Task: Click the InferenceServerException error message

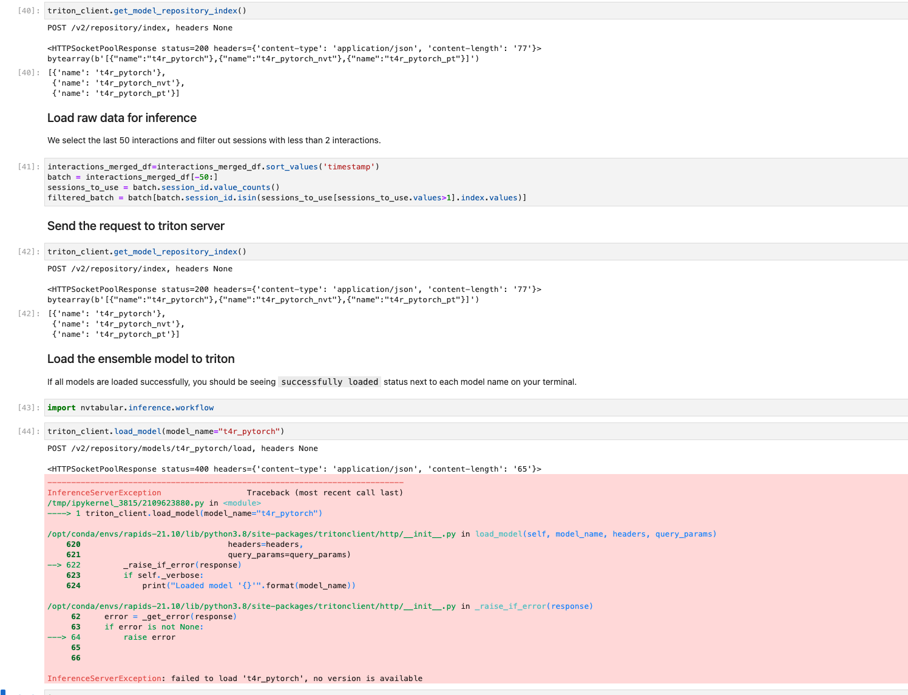Action: pyautogui.click(x=235, y=678)
